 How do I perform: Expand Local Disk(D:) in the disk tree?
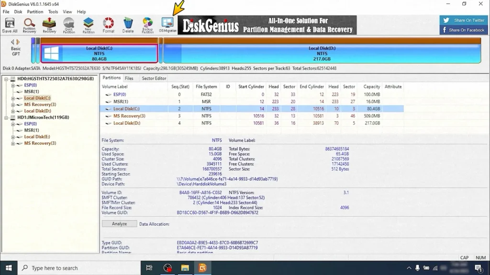pos(13,111)
